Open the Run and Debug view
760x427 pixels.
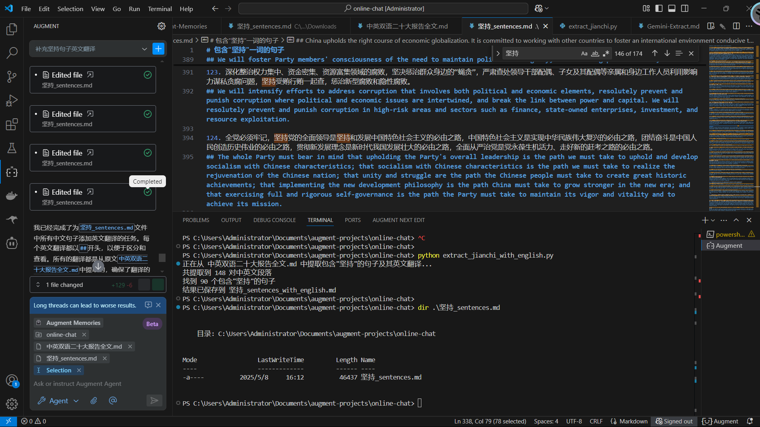tap(12, 100)
